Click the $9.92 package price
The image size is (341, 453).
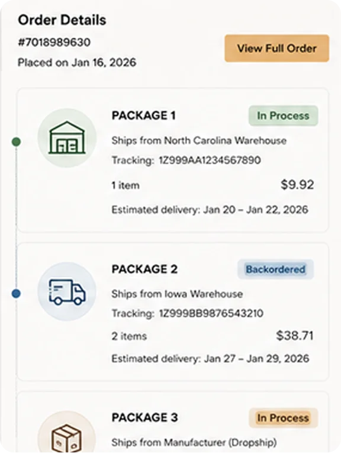tap(297, 185)
